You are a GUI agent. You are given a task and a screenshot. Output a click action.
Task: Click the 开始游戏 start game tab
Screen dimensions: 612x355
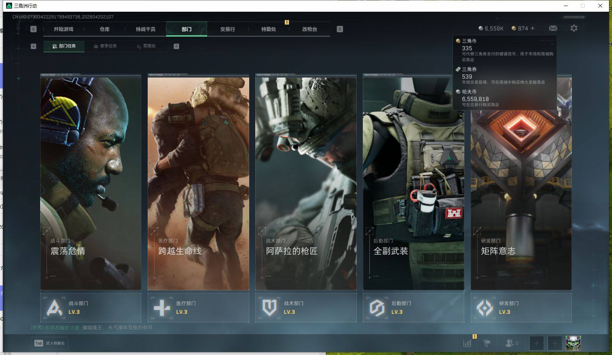pyautogui.click(x=64, y=29)
